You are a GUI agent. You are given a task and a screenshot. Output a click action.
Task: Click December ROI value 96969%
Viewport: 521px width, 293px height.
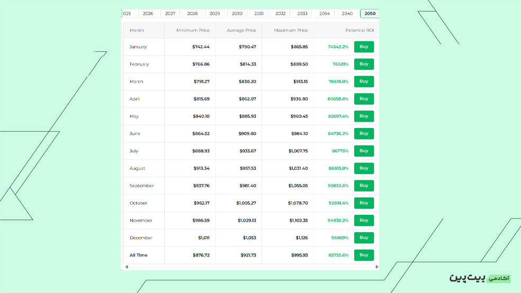click(x=340, y=237)
